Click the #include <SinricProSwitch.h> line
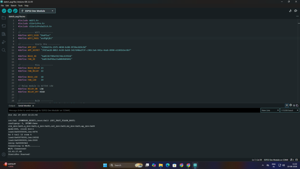This screenshot has height=169, width=300. [x=35, y=26]
